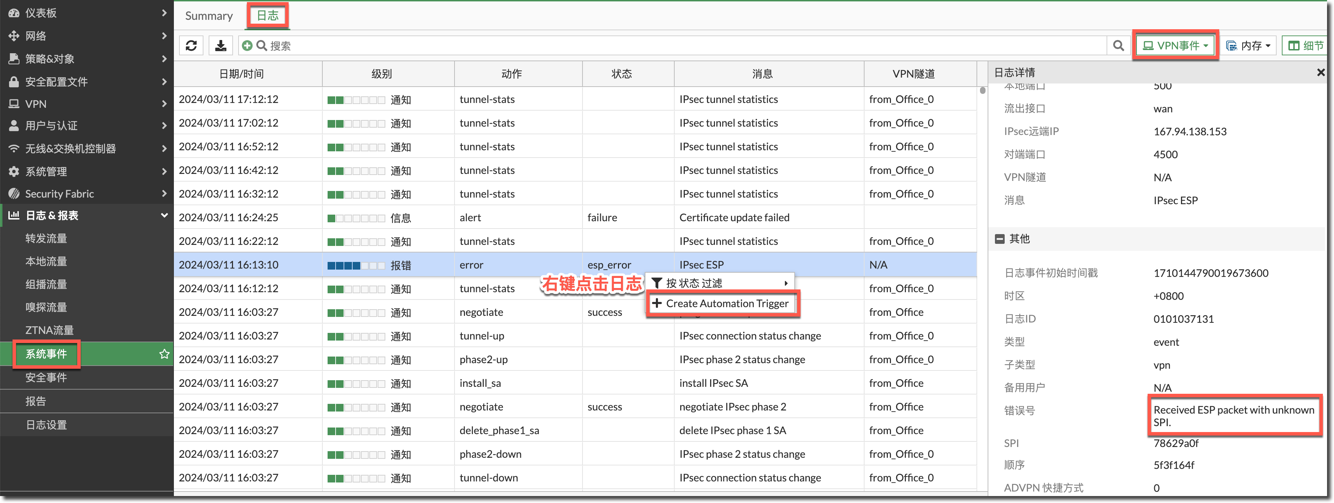
Task: Click the policy & objects icon
Action: coord(14,58)
